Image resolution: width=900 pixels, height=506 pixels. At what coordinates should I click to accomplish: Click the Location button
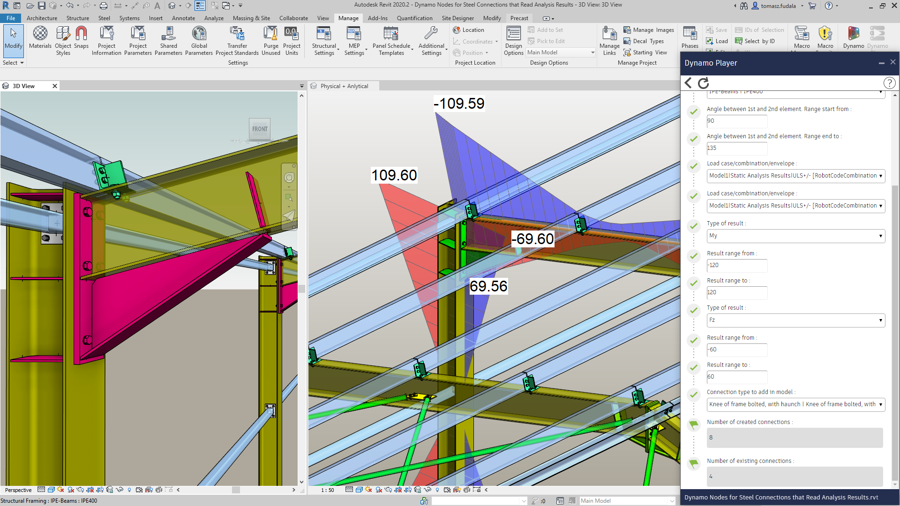tap(469, 30)
